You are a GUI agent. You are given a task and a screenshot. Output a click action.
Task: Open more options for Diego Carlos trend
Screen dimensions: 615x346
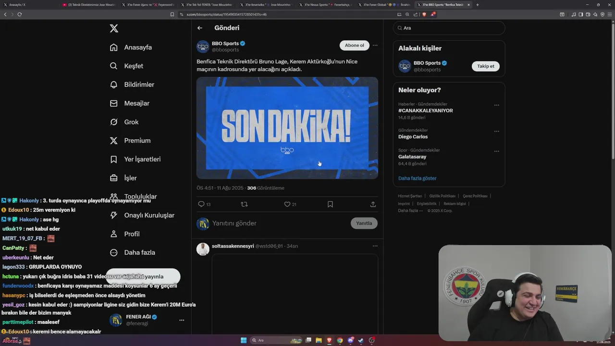coord(496,131)
